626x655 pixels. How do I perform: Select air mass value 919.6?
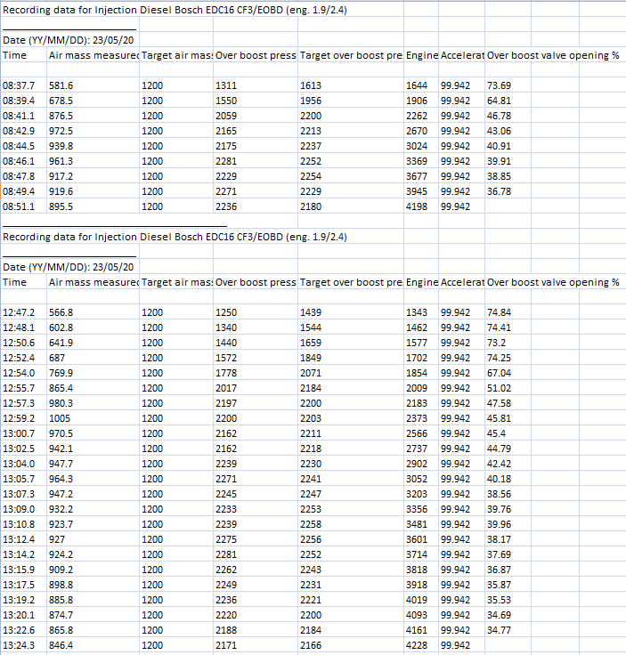pyautogui.click(x=61, y=191)
